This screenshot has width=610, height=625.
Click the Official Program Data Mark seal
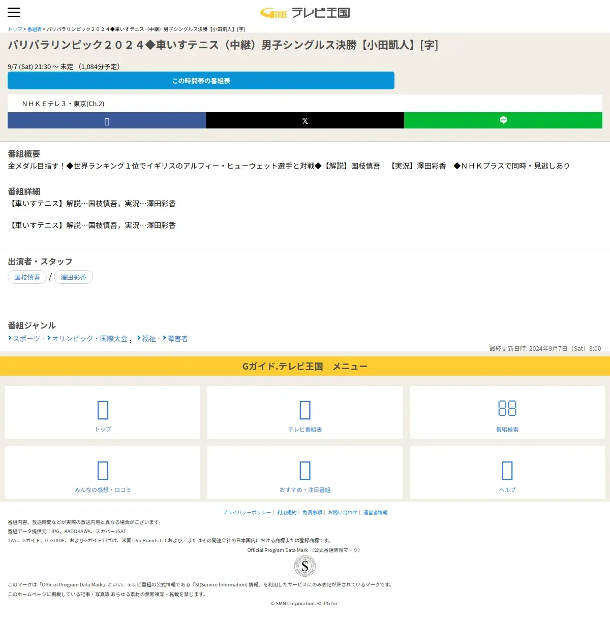pos(305,566)
